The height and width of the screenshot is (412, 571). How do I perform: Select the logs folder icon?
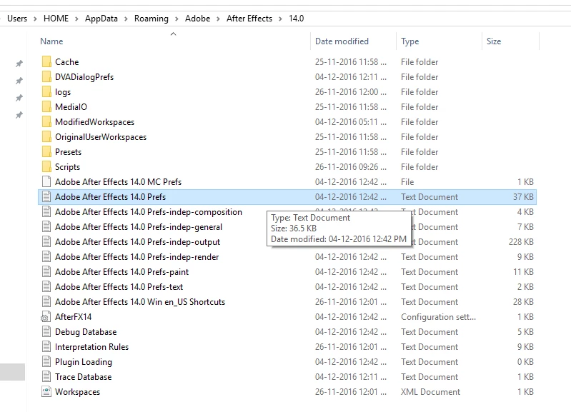[x=46, y=91]
